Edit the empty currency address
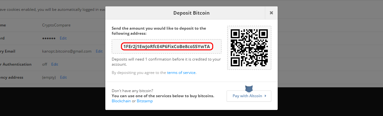383x116 pixels. pos(63,77)
